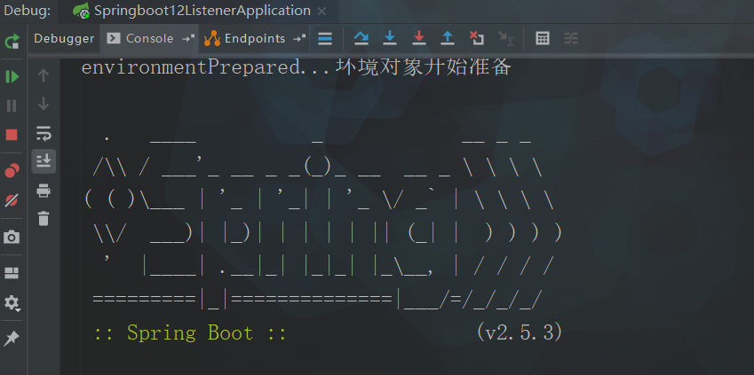Switch to the Console tab
Viewport: 754px width, 375px height.
point(149,38)
